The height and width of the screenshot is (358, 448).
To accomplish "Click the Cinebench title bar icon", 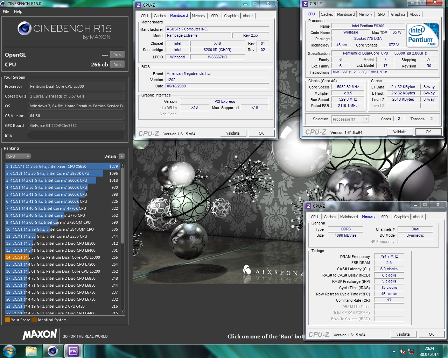I will point(3,3).
